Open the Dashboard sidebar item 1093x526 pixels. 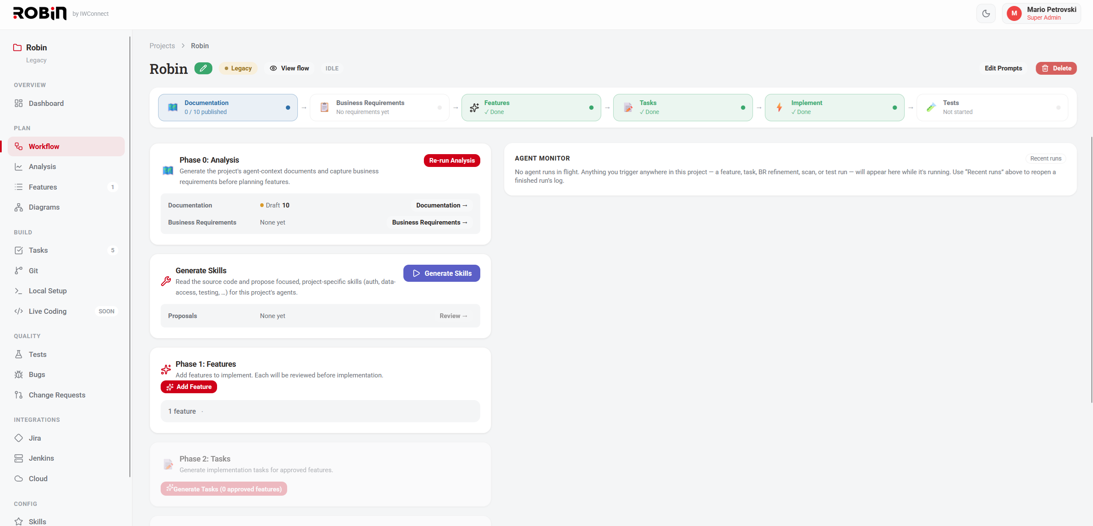click(x=66, y=103)
